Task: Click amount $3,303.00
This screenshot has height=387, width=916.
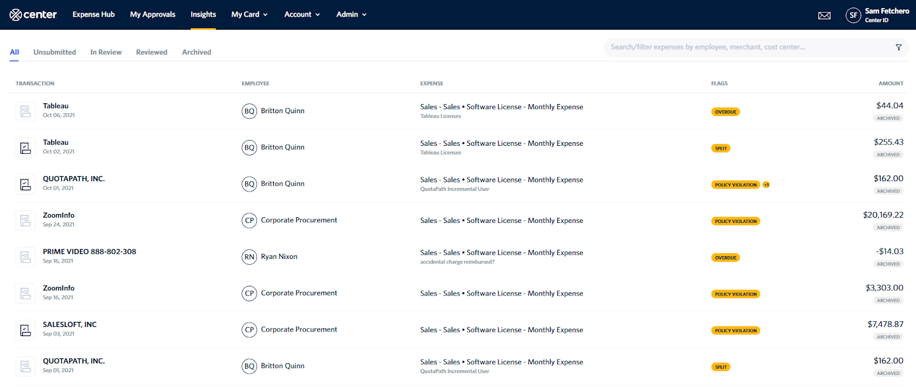Action: click(885, 288)
